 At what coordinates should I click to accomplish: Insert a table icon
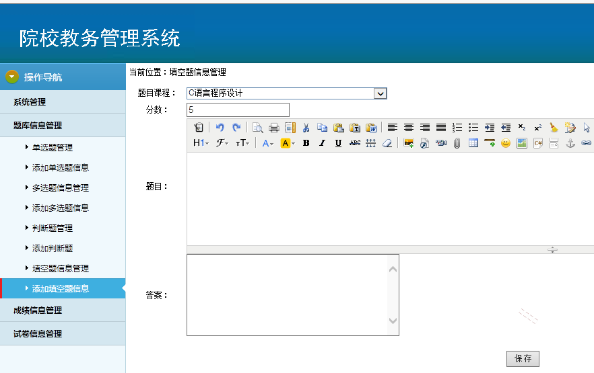(473, 143)
